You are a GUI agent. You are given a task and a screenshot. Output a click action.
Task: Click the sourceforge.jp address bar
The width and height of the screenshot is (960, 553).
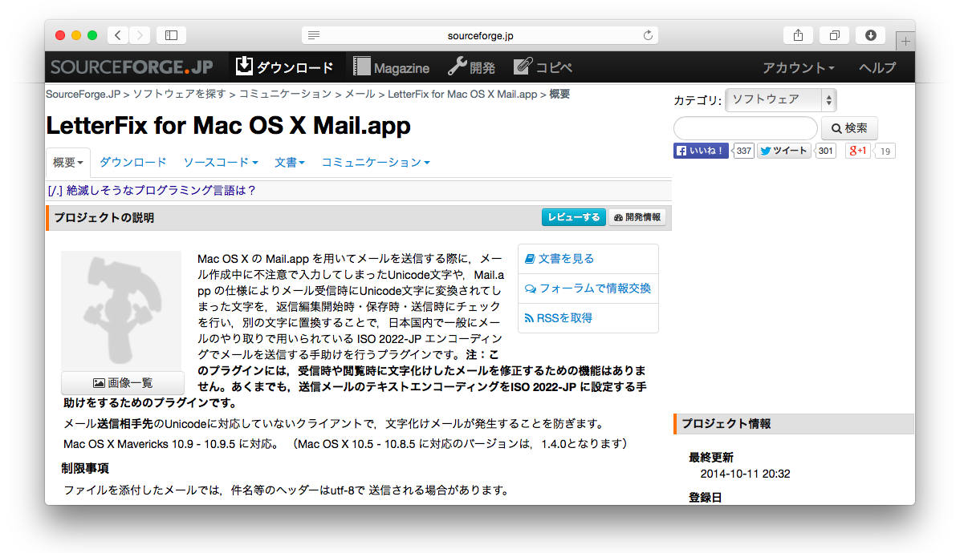[x=480, y=35]
